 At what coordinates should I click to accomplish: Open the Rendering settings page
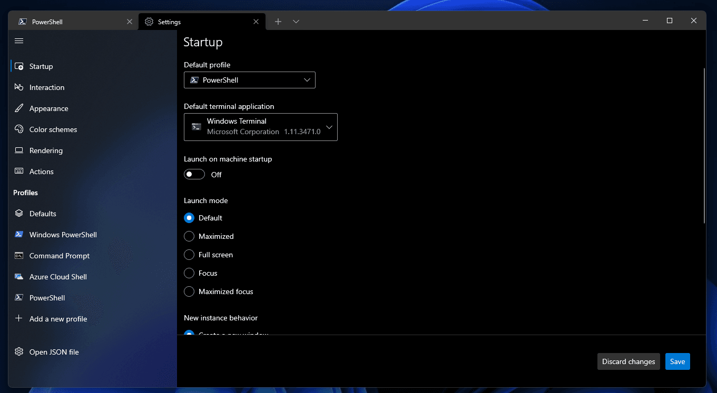(x=93, y=150)
